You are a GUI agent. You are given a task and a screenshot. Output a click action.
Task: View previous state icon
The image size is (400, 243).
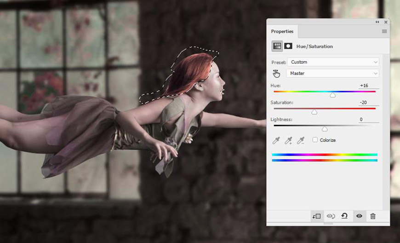coord(331,216)
